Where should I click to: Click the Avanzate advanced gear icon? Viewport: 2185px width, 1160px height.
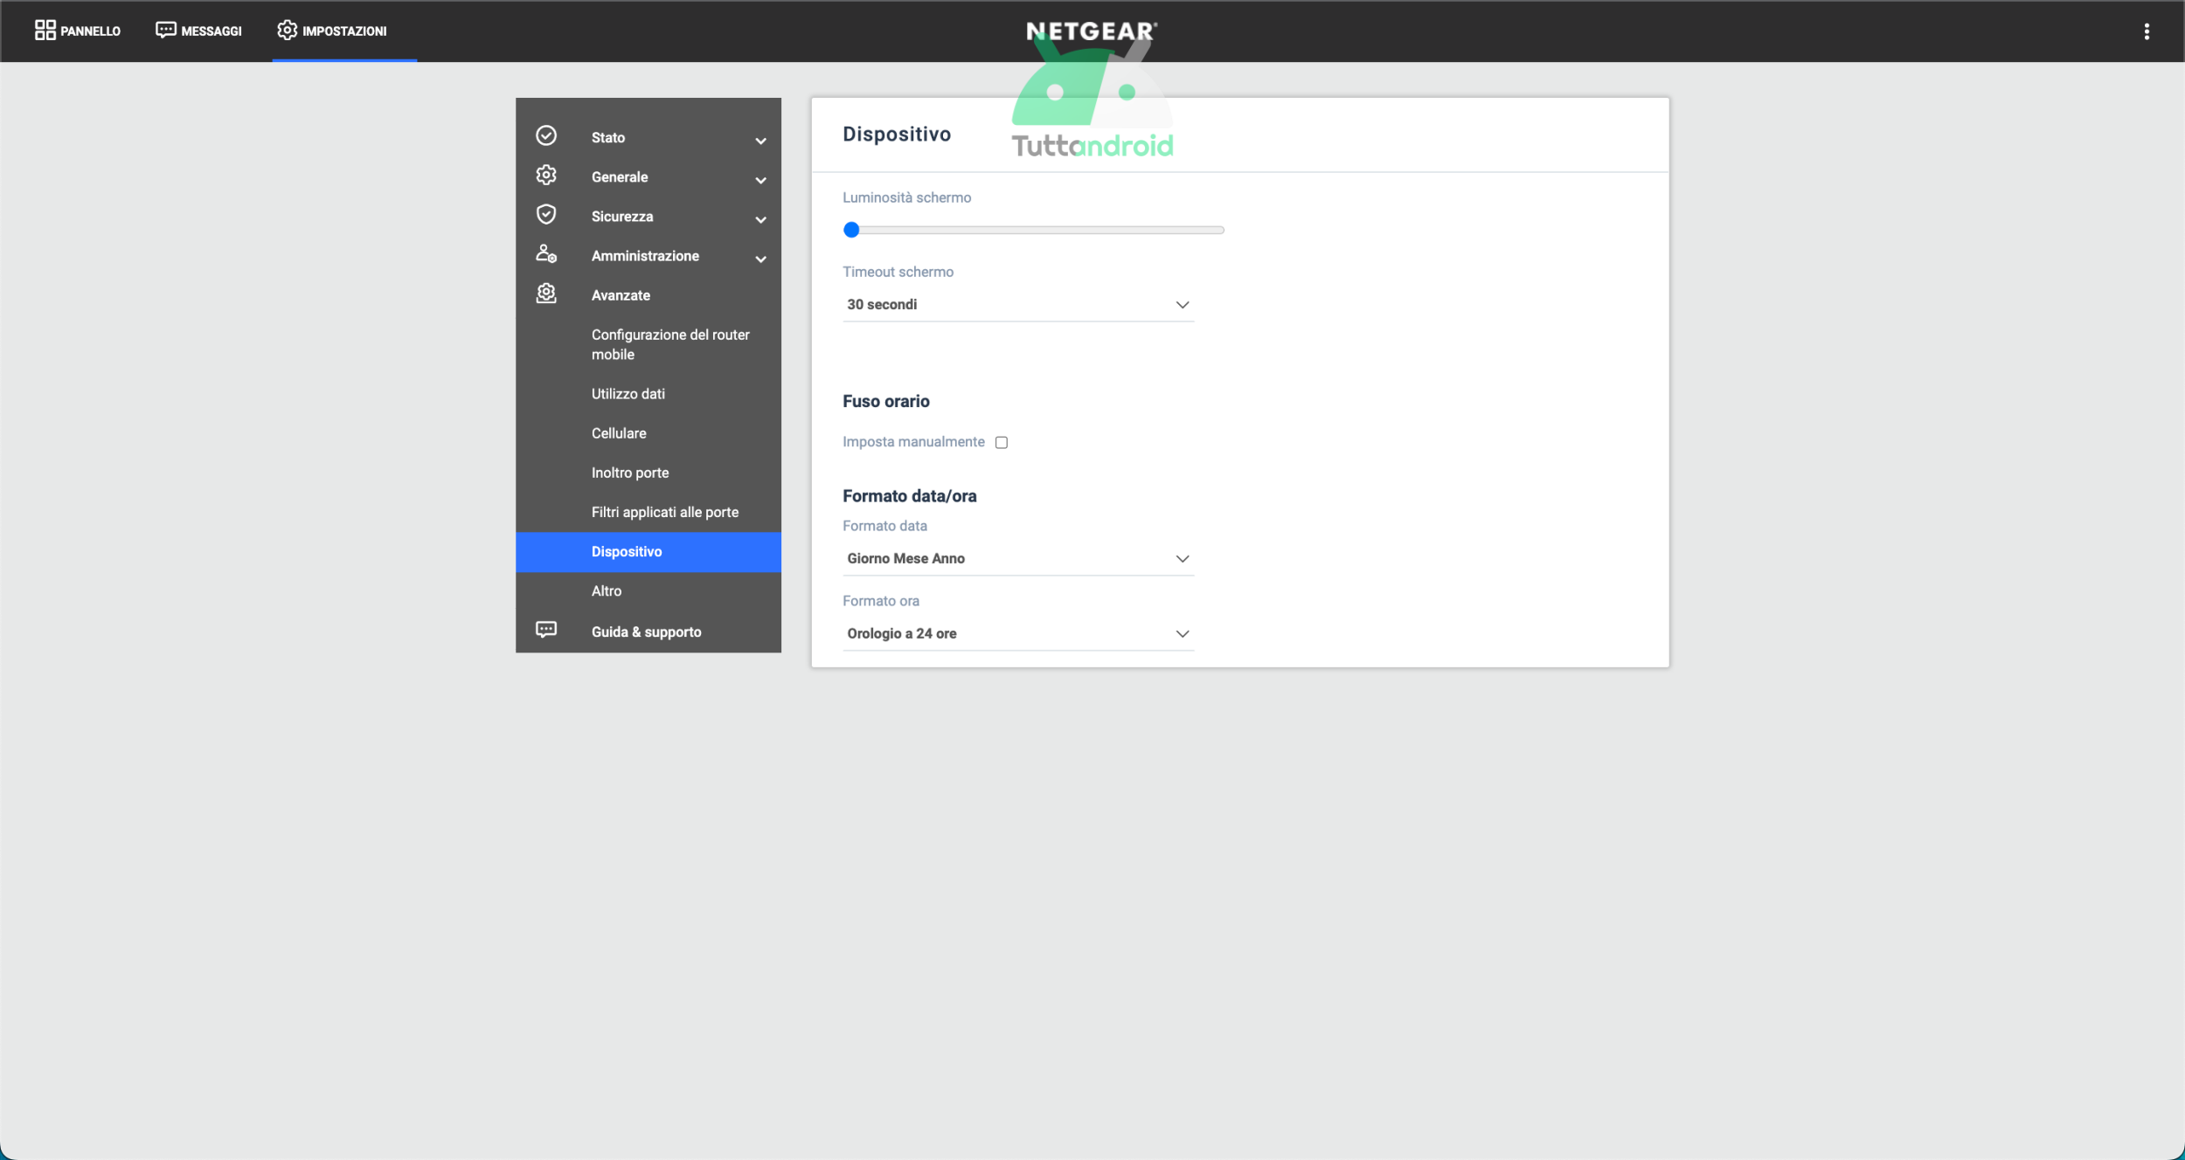click(x=546, y=293)
